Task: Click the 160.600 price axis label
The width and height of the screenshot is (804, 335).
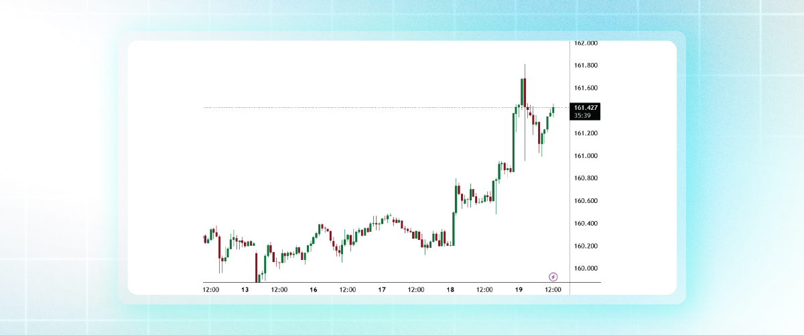Action: (586, 201)
